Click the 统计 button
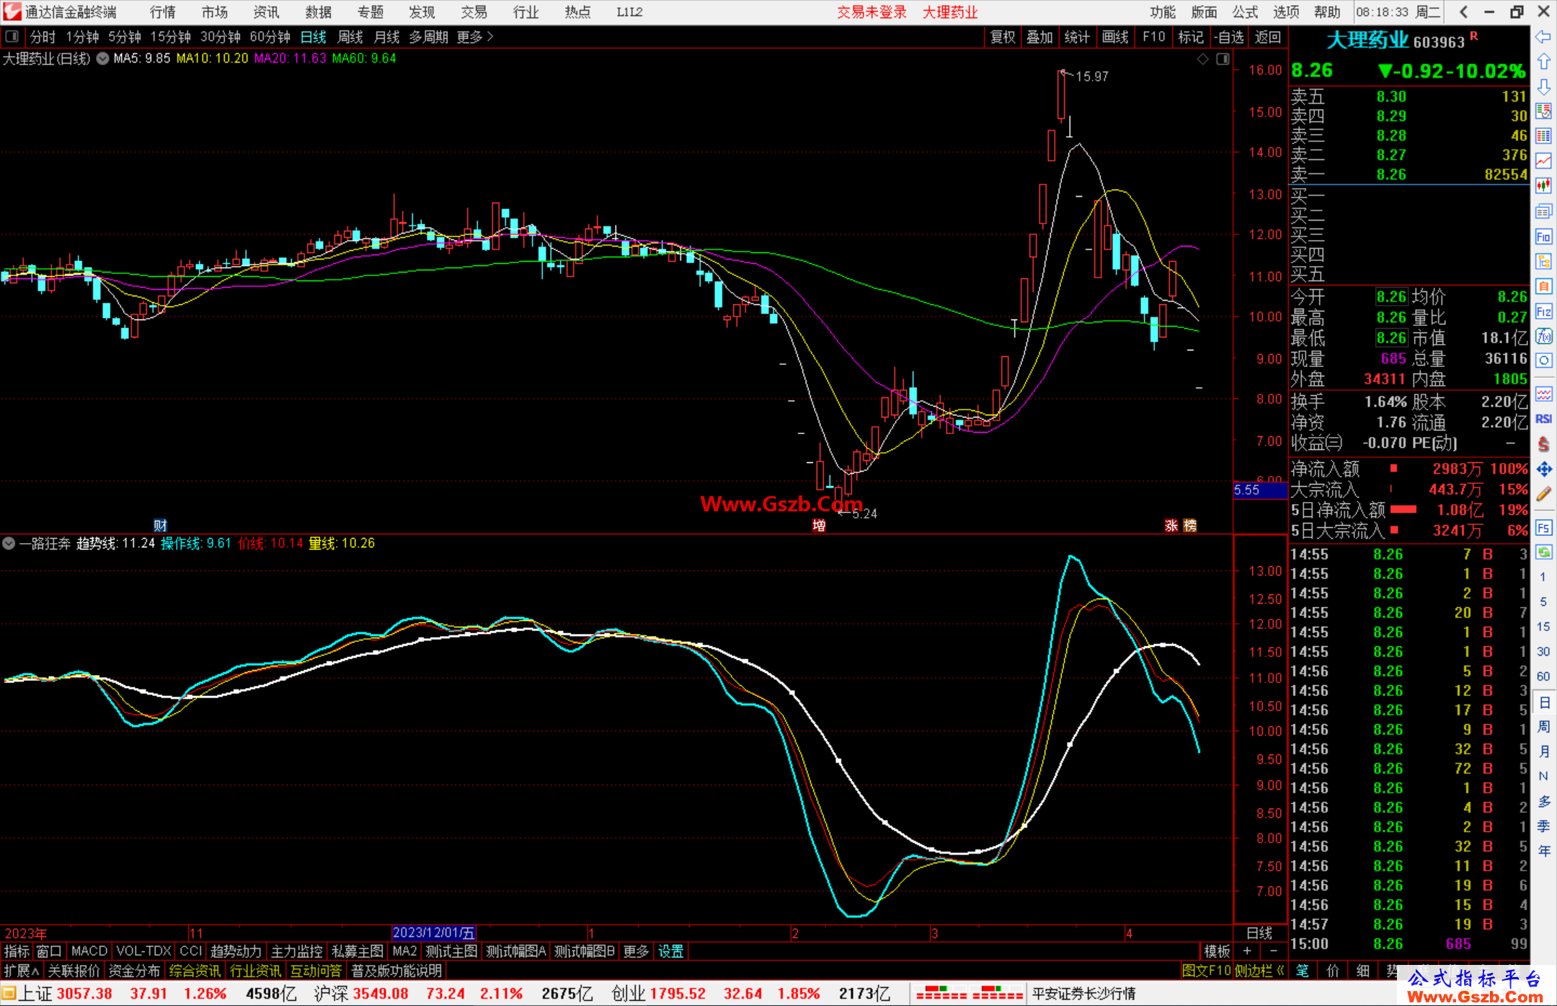 point(1077,37)
